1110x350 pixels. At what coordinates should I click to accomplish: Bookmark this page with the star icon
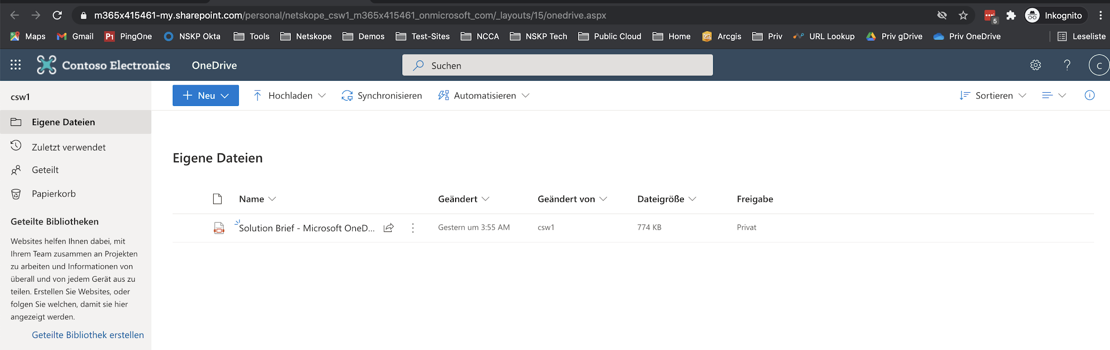point(963,16)
